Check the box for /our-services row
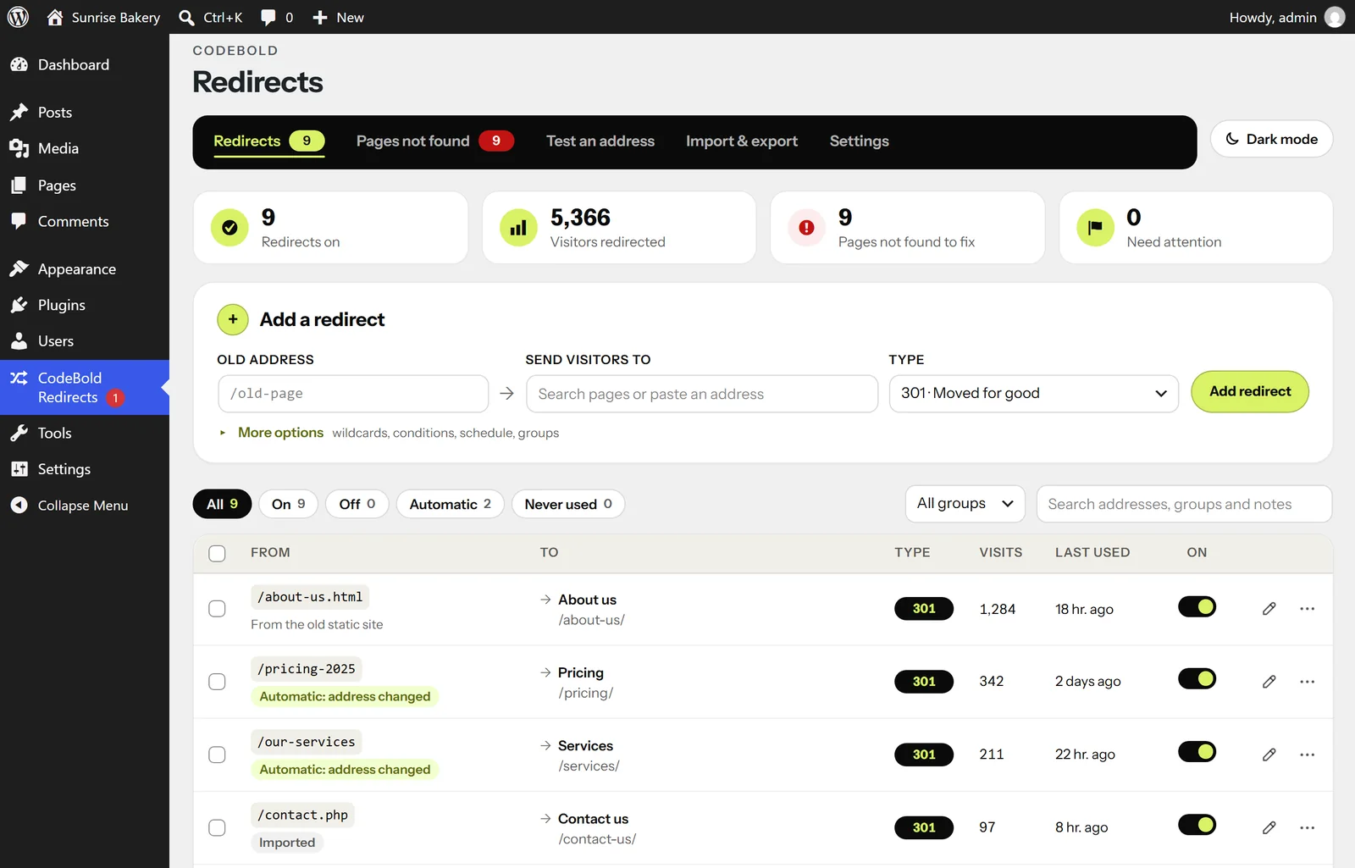 217,755
